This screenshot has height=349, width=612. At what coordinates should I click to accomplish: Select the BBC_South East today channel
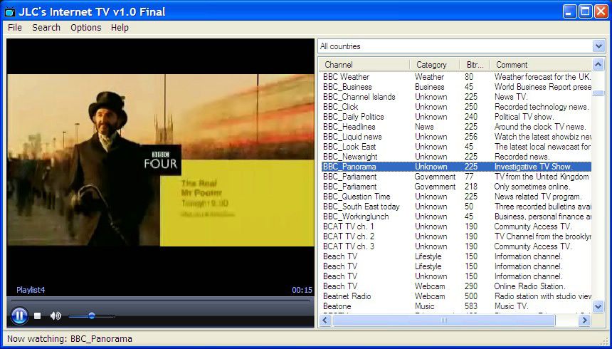tap(456, 207)
